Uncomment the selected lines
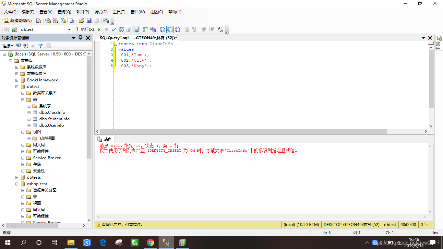This screenshot has width=443, height=249. pos(194,30)
